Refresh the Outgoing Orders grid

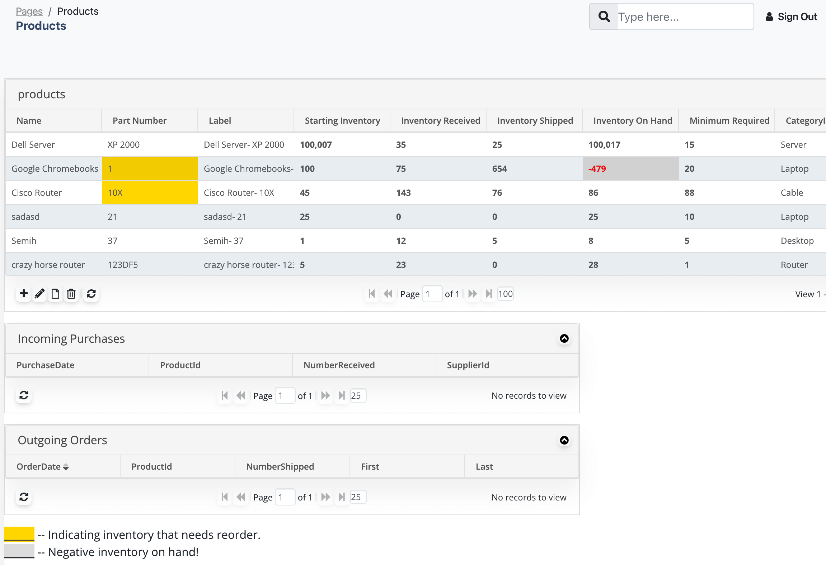(x=24, y=497)
